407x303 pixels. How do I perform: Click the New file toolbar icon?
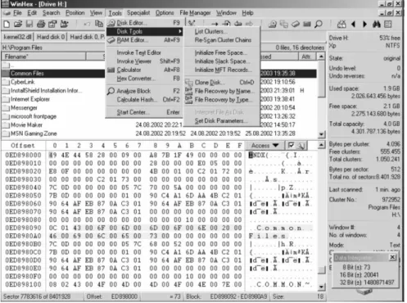(7, 25)
